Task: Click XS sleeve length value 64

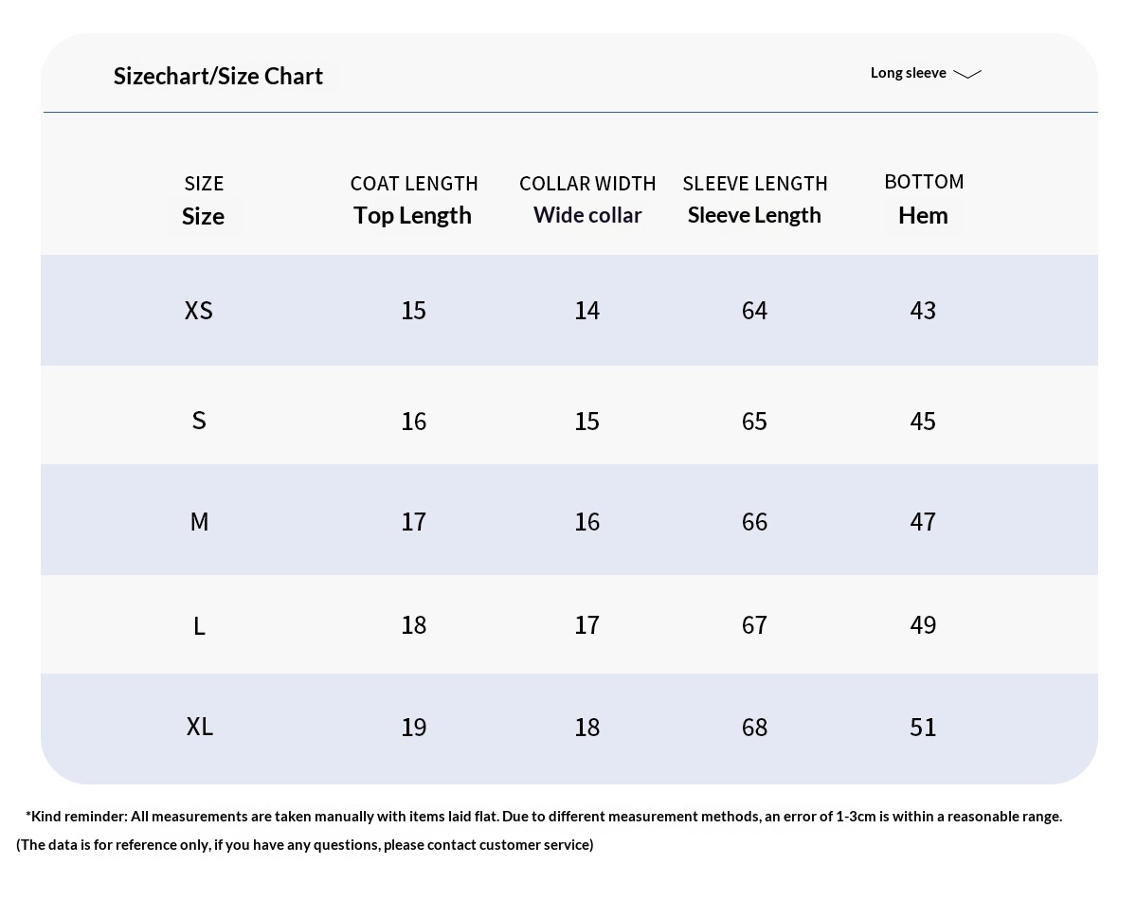Action: point(755,311)
